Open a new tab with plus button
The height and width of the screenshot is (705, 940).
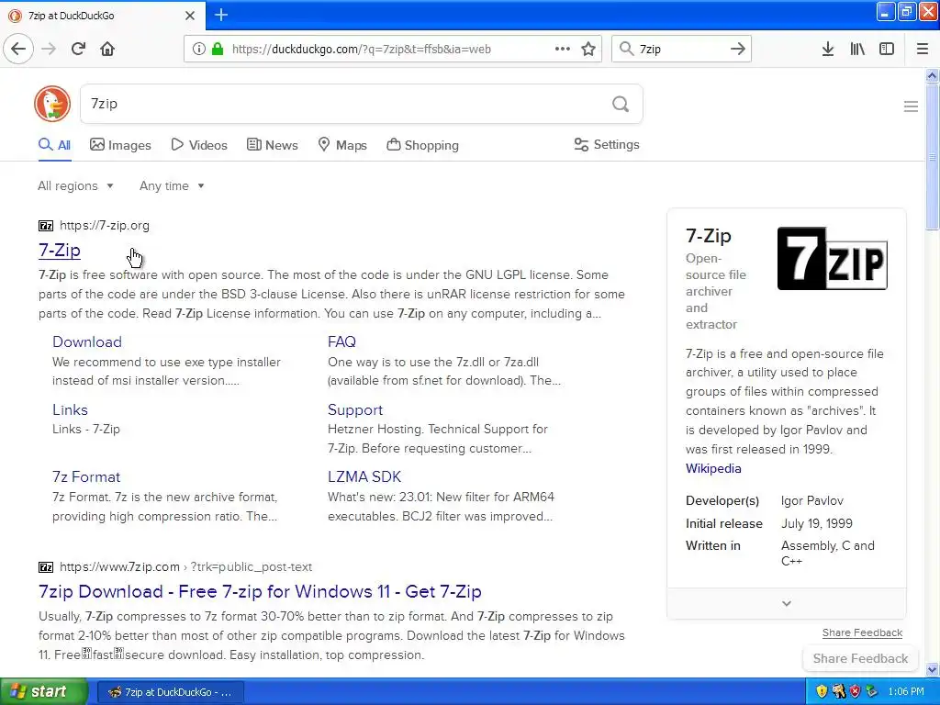point(221,15)
